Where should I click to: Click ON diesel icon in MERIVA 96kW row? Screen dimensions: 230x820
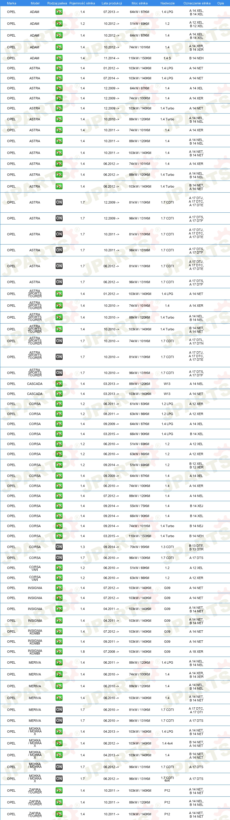click(x=59, y=720)
